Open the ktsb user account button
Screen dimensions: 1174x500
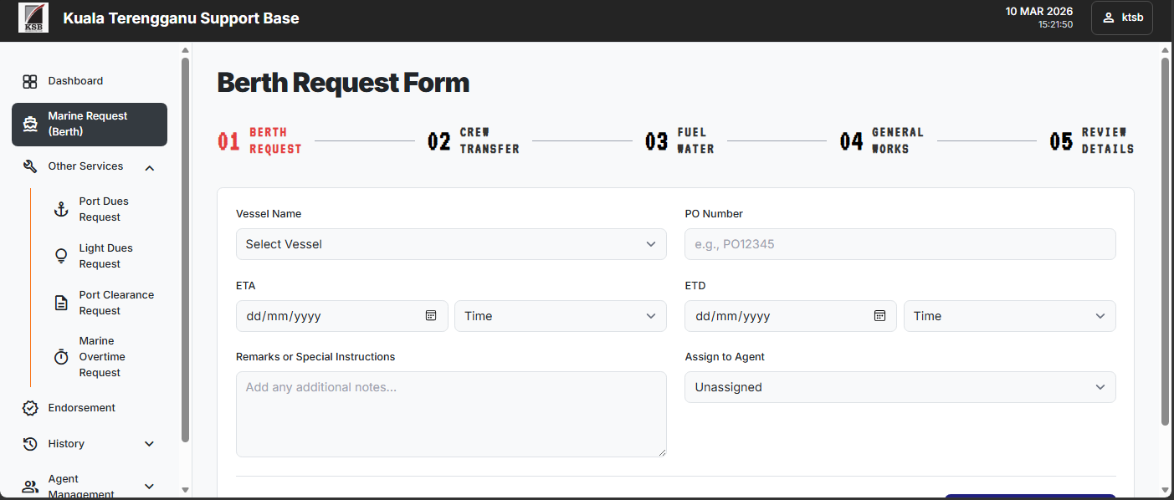tap(1122, 18)
